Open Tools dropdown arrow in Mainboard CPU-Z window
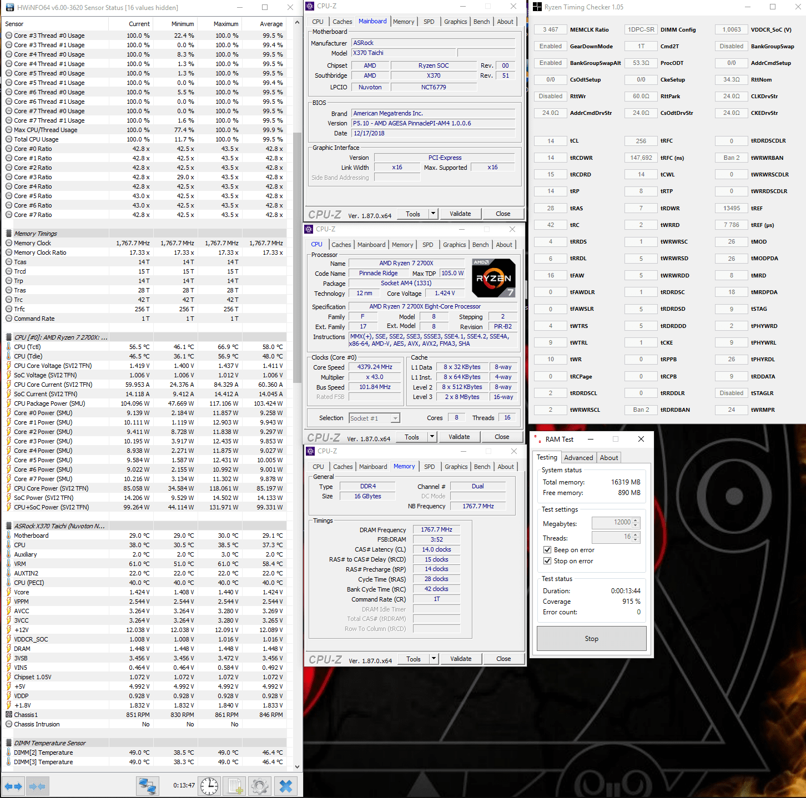This screenshot has height=798, width=806. click(433, 214)
